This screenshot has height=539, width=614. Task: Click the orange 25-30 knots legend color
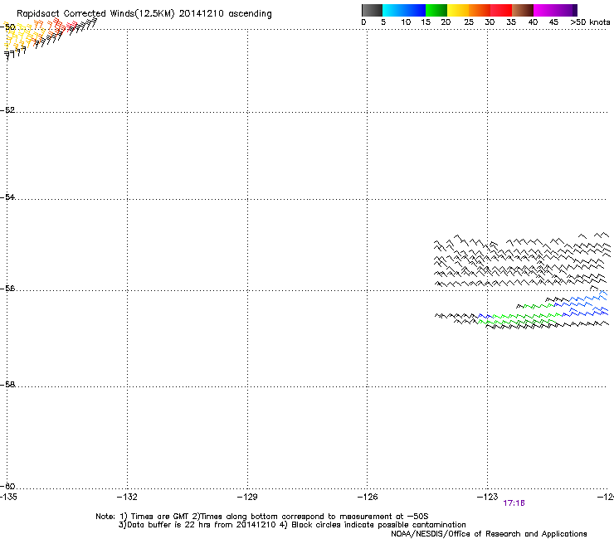pos(480,10)
